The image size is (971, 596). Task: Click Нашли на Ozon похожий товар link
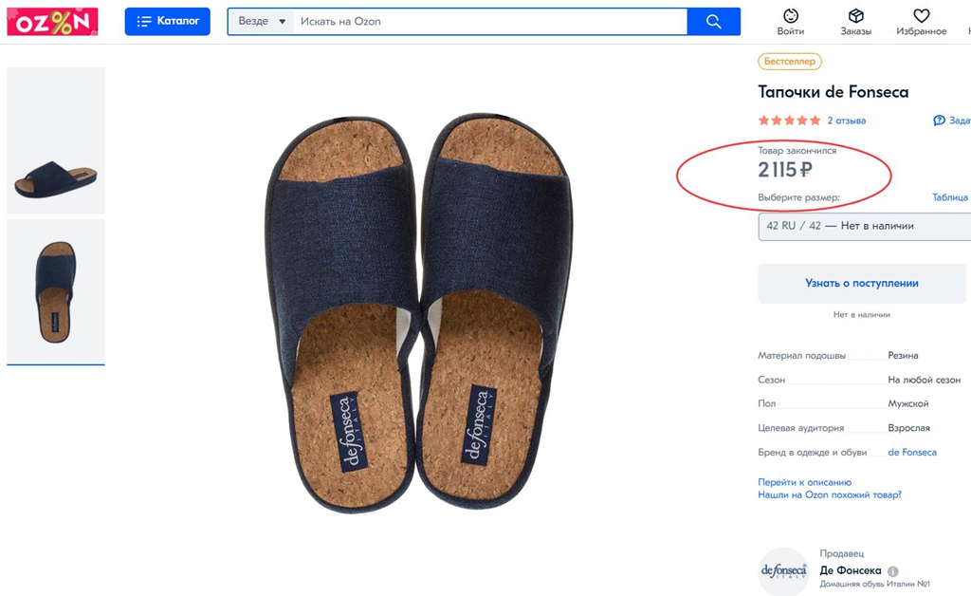click(x=829, y=495)
